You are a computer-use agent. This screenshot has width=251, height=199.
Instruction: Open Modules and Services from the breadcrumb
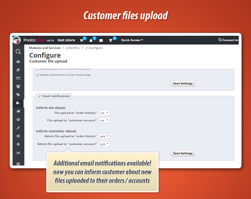click(x=45, y=48)
